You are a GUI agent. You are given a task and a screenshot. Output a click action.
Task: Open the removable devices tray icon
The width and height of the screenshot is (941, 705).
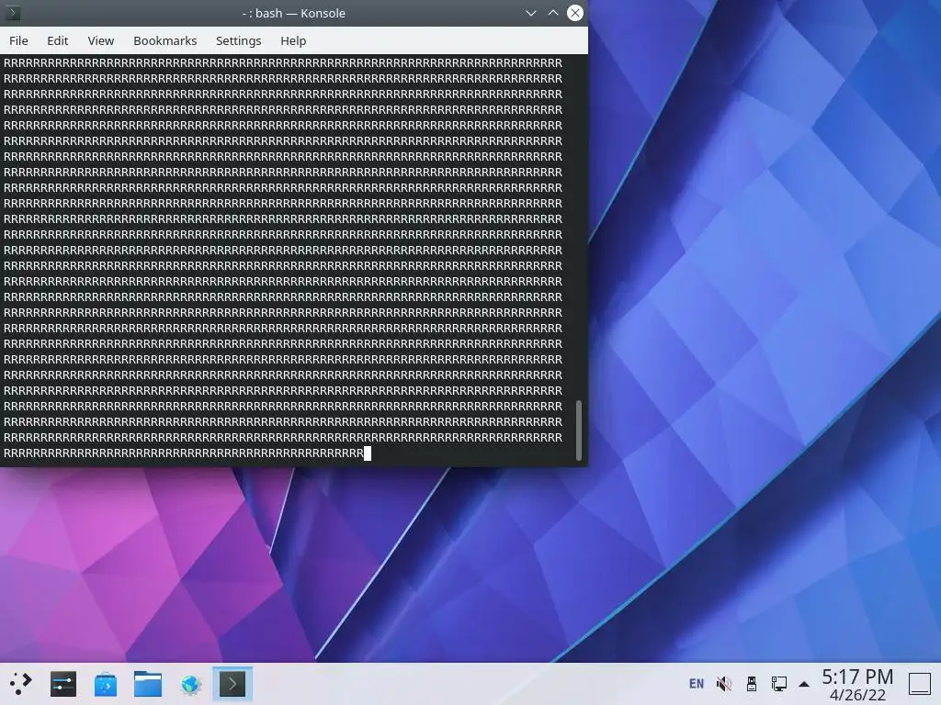pyautogui.click(x=752, y=683)
